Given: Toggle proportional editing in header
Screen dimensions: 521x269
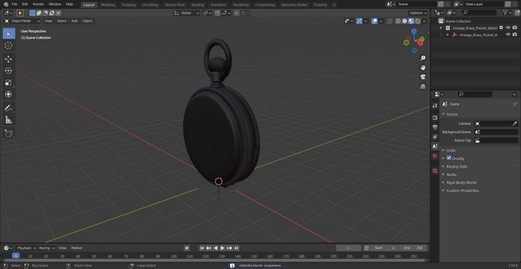Looking at the screenshot, I should [x=236, y=13].
